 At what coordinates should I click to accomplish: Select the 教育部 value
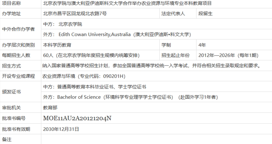[50, 108]
